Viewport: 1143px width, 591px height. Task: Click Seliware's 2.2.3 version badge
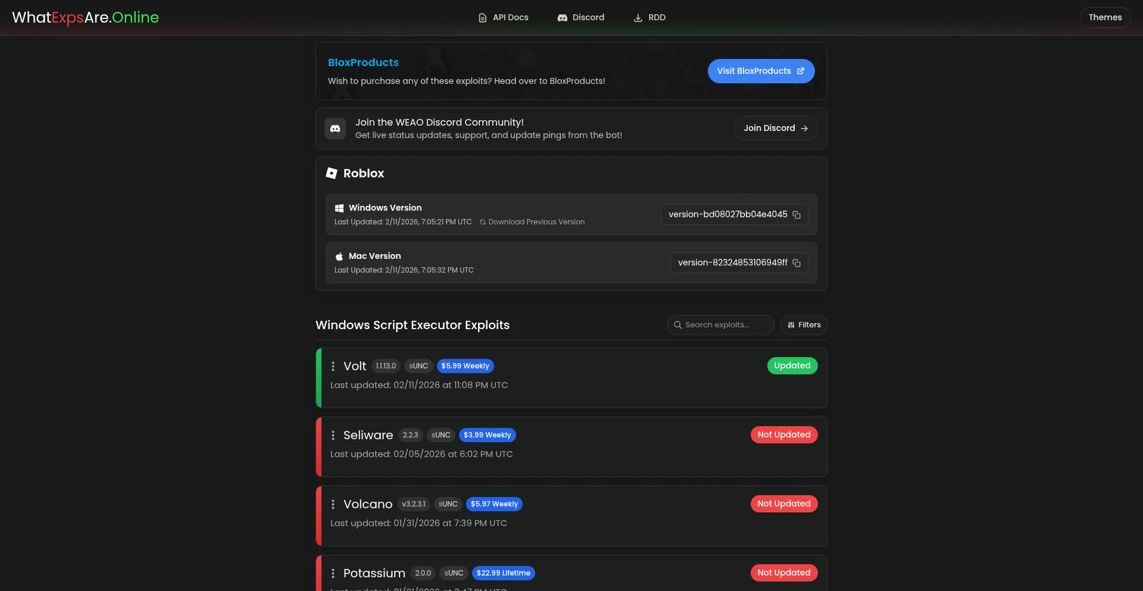[410, 435]
